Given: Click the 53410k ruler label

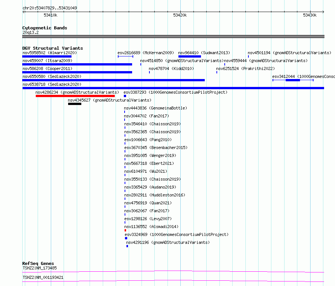Looking at the screenshot, I should (50, 15).
